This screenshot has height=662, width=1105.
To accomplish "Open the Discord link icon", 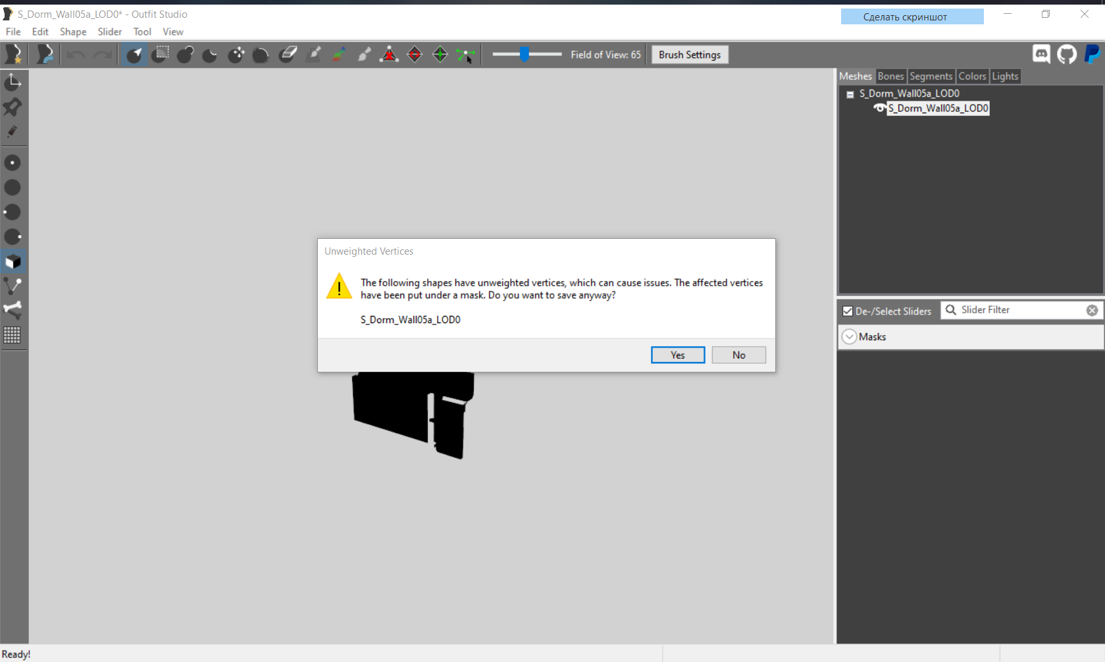I will click(x=1041, y=55).
